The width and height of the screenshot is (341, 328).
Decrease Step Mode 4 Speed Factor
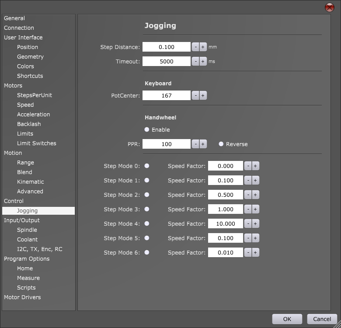pos(248,224)
